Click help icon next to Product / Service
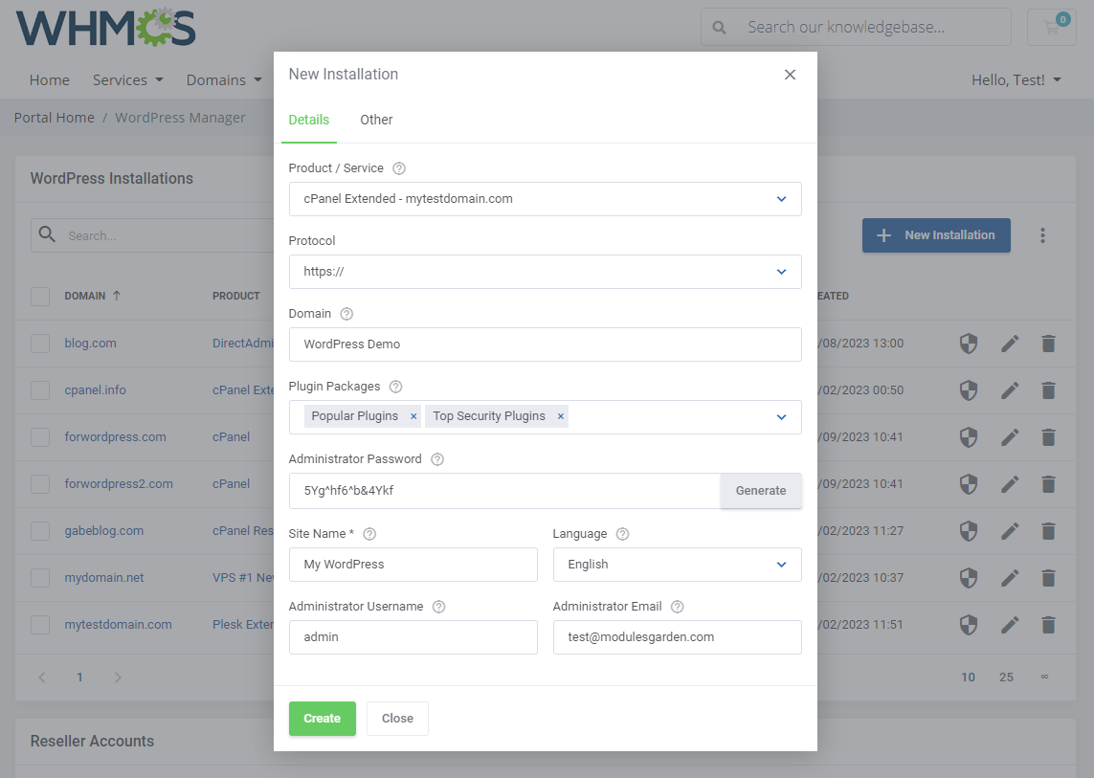The height and width of the screenshot is (778, 1094). [399, 168]
